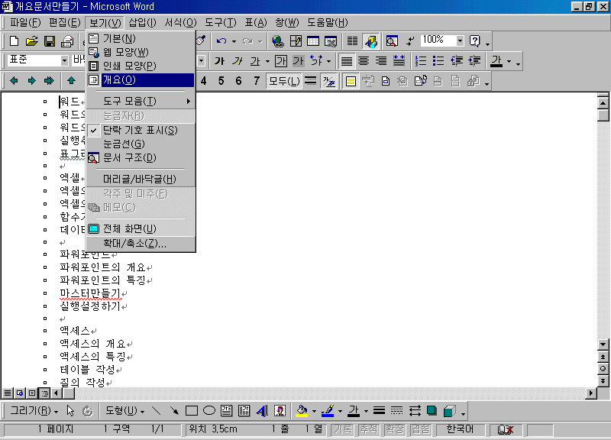
Task: Open the Tables and Borders tool
Action: tap(296, 41)
